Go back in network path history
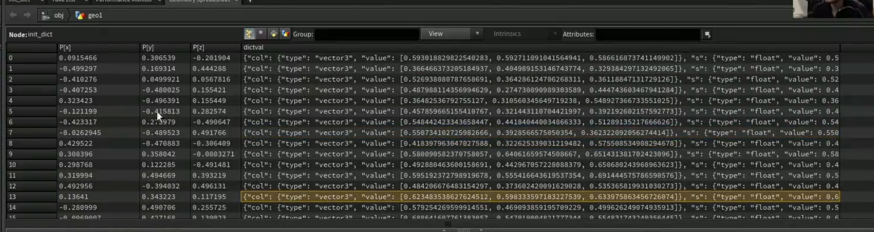 tap(13, 15)
